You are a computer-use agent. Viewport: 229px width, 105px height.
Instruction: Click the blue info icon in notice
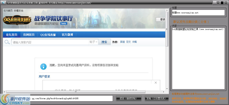[x=43, y=67]
